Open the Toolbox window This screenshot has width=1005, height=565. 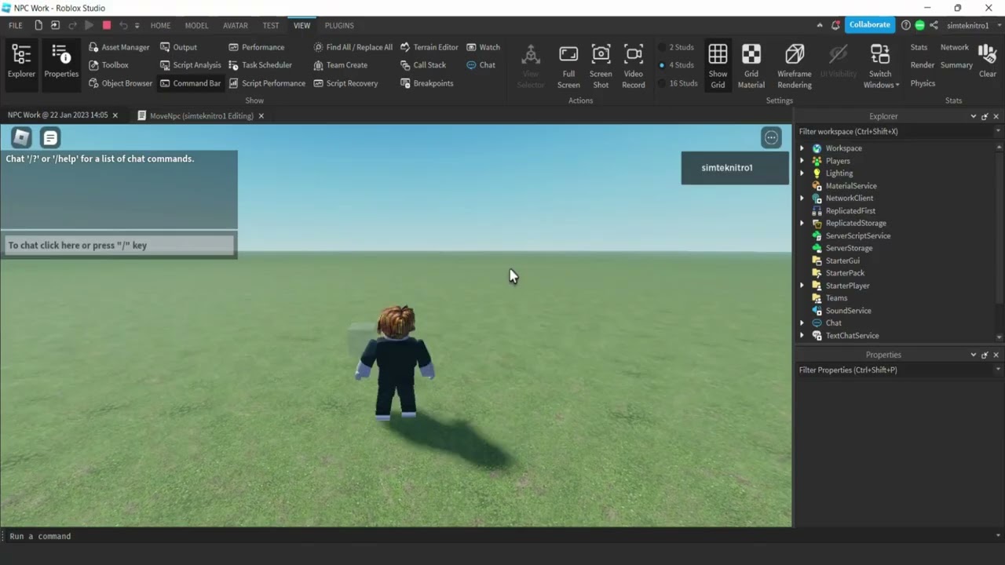click(x=108, y=65)
